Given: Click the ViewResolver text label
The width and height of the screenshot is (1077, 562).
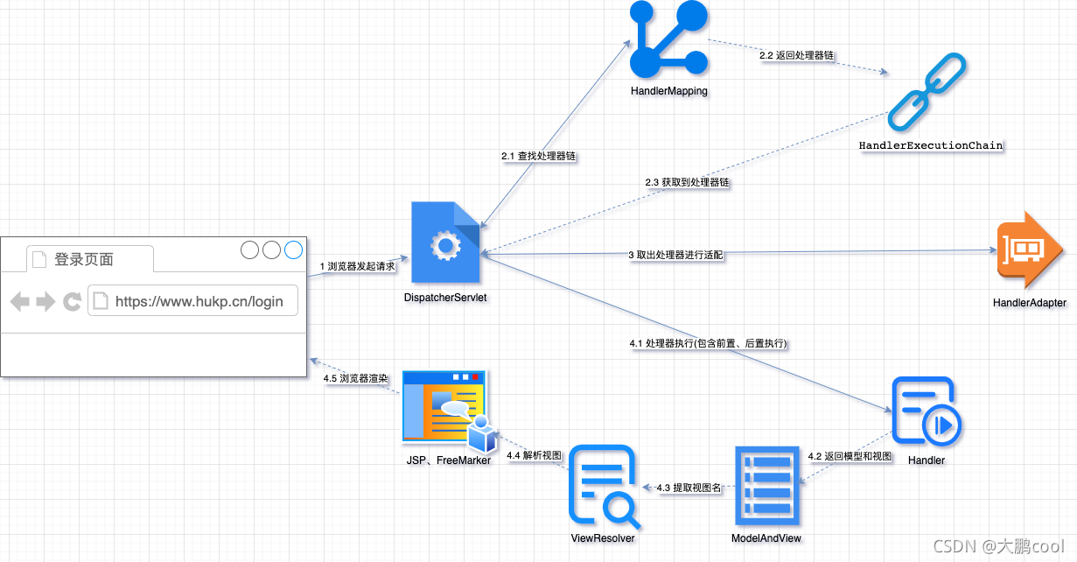Looking at the screenshot, I should [x=603, y=537].
